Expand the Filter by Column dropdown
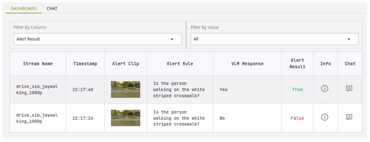The height and width of the screenshot is (142, 370). tap(97, 39)
